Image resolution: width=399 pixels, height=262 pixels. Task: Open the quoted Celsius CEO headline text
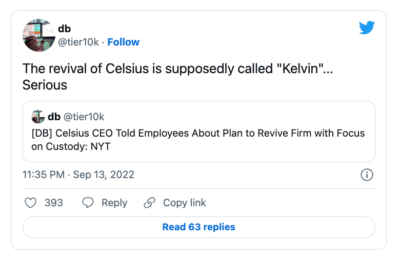pyautogui.click(x=198, y=140)
